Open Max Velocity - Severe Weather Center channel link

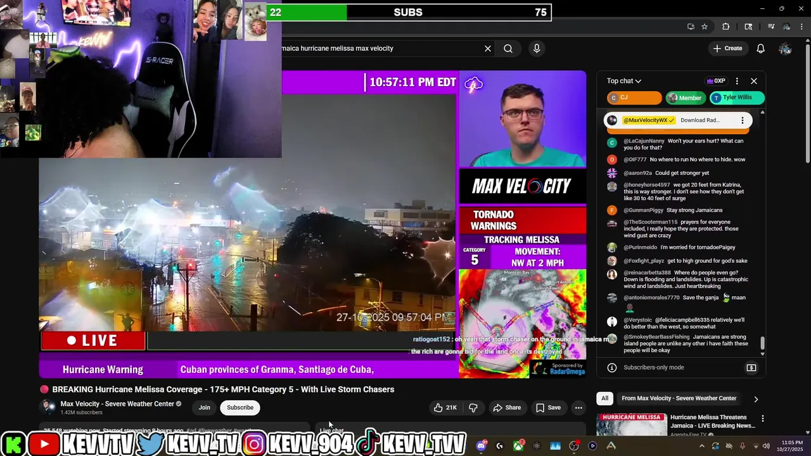[x=117, y=404]
